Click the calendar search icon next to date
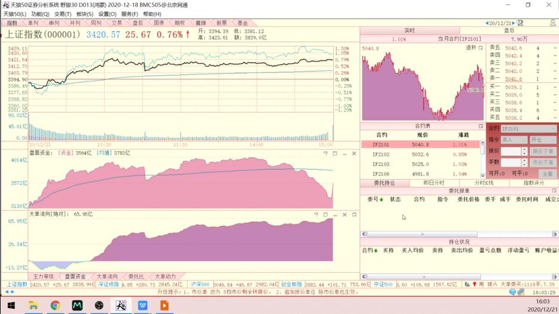 (x=519, y=23)
